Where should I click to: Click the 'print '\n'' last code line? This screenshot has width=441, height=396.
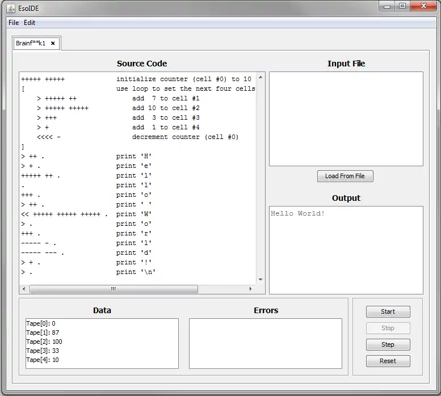(136, 272)
